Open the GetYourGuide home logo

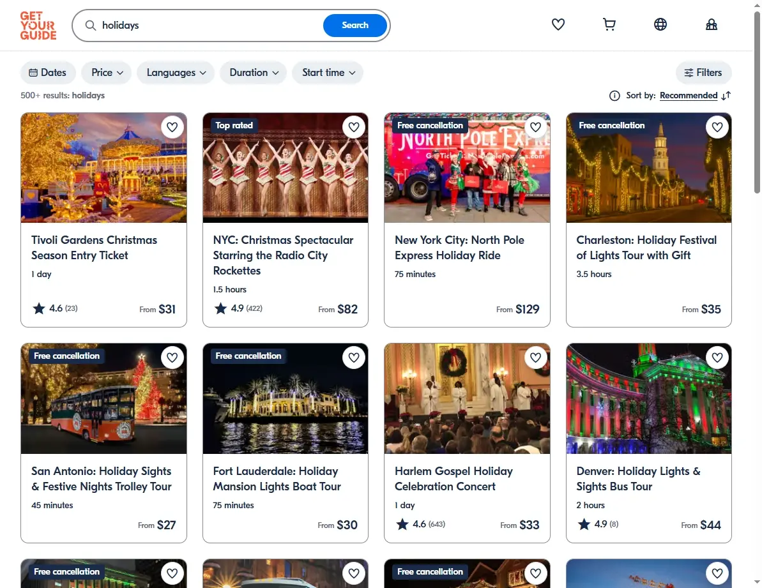pyautogui.click(x=38, y=26)
